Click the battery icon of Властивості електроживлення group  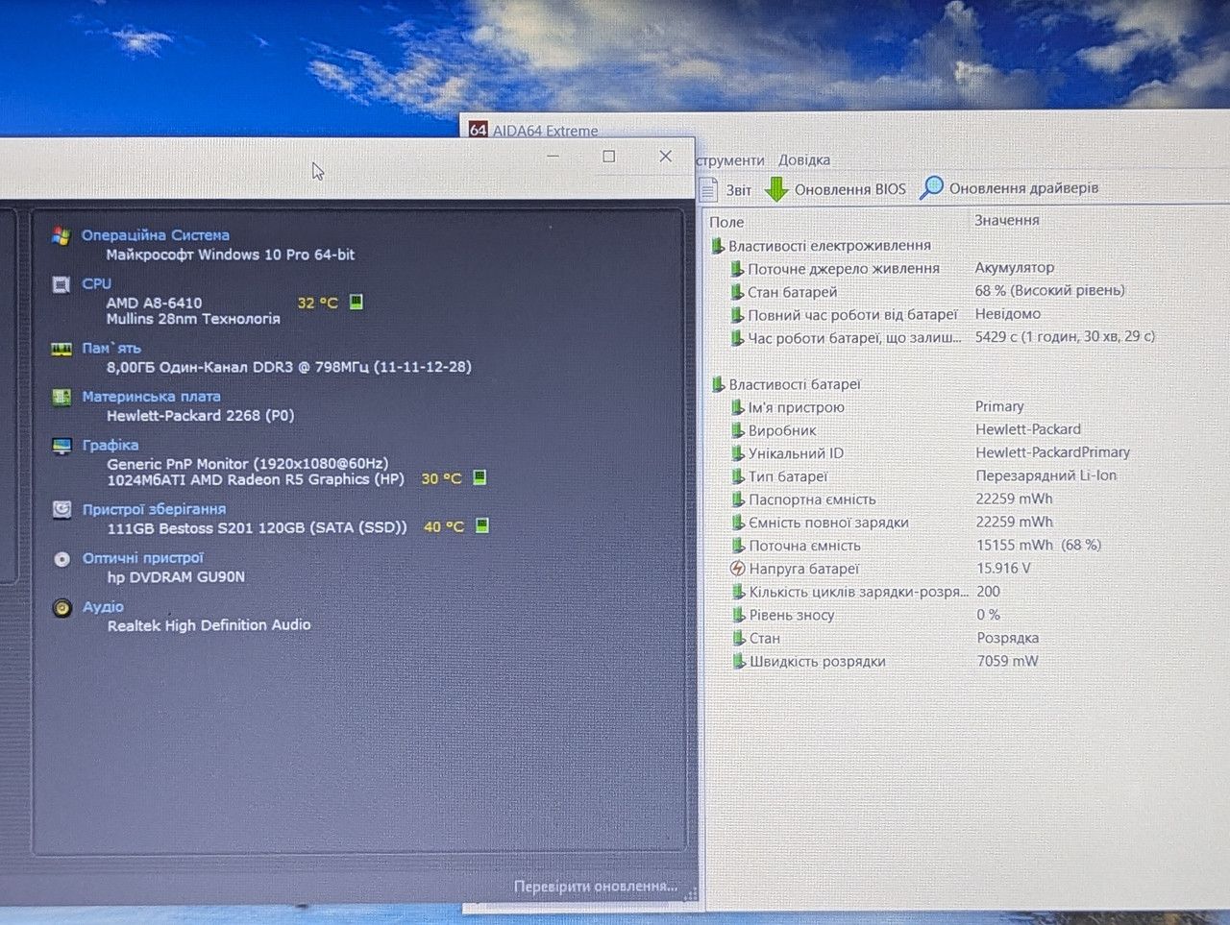coord(717,246)
